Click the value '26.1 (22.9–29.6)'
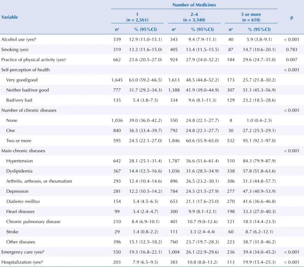 [x=203, y=252]
